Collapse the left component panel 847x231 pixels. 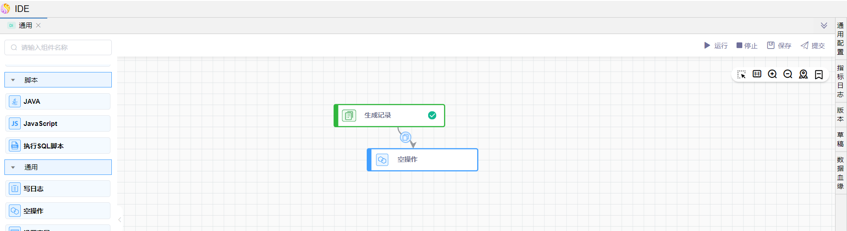[120, 220]
